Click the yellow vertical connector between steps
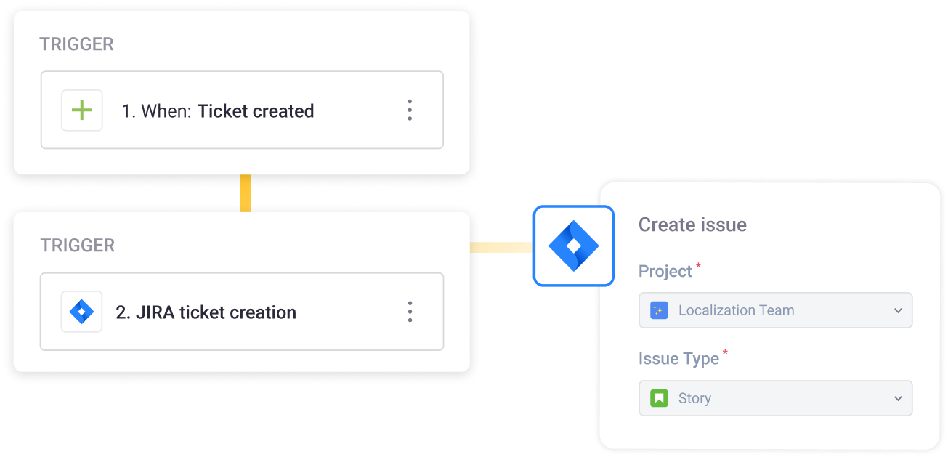The image size is (948, 457). click(246, 193)
